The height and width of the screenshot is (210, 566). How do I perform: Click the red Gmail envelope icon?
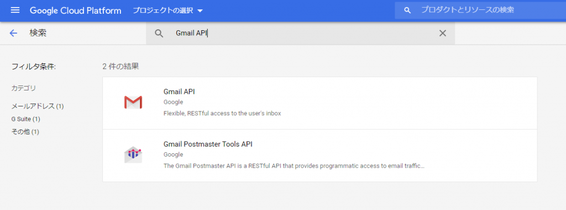click(x=133, y=103)
